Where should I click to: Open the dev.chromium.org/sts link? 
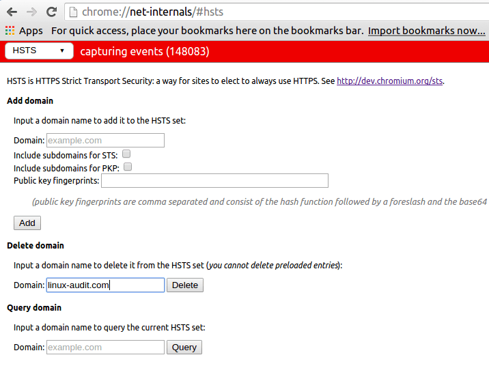[x=389, y=81]
